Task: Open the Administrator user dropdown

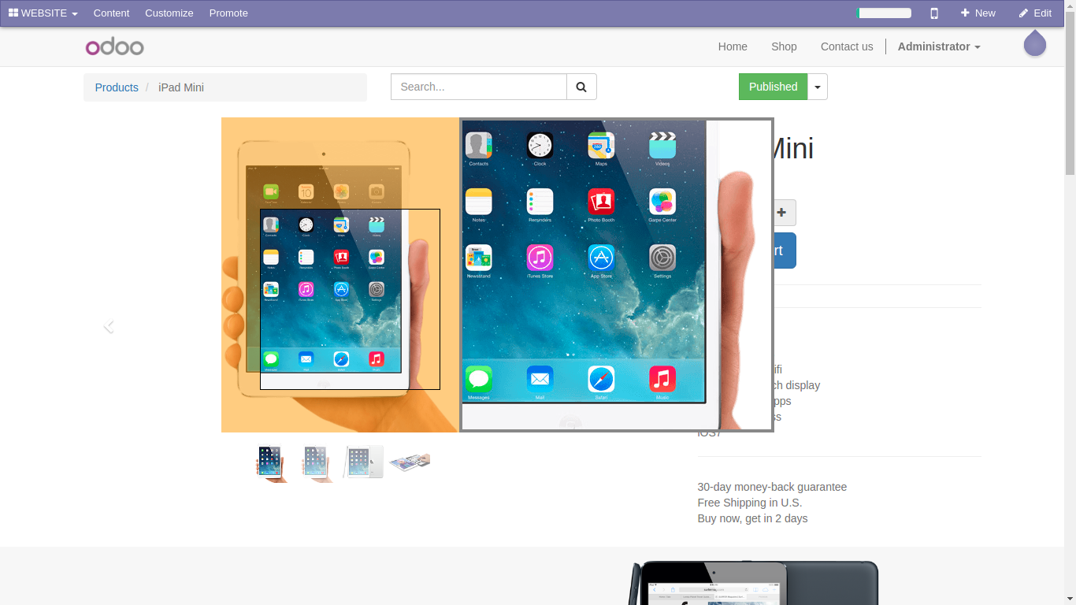Action: point(938,46)
